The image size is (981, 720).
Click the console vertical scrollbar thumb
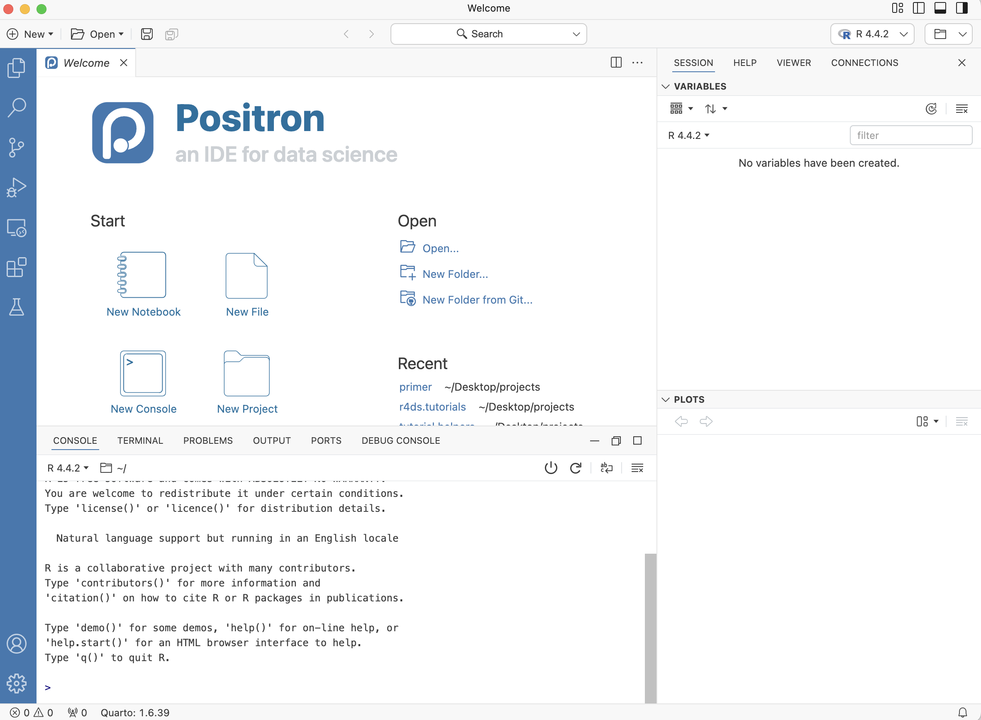point(651,628)
